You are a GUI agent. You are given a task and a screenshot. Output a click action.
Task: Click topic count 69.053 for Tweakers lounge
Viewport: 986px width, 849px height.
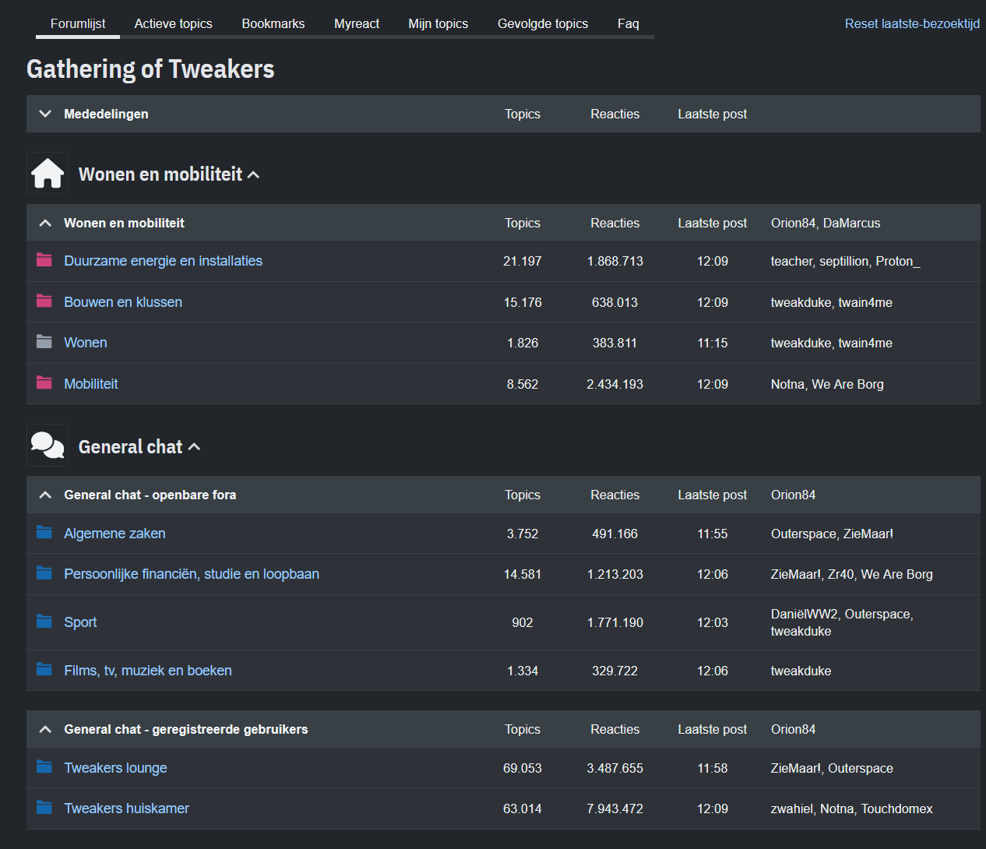[x=522, y=768]
